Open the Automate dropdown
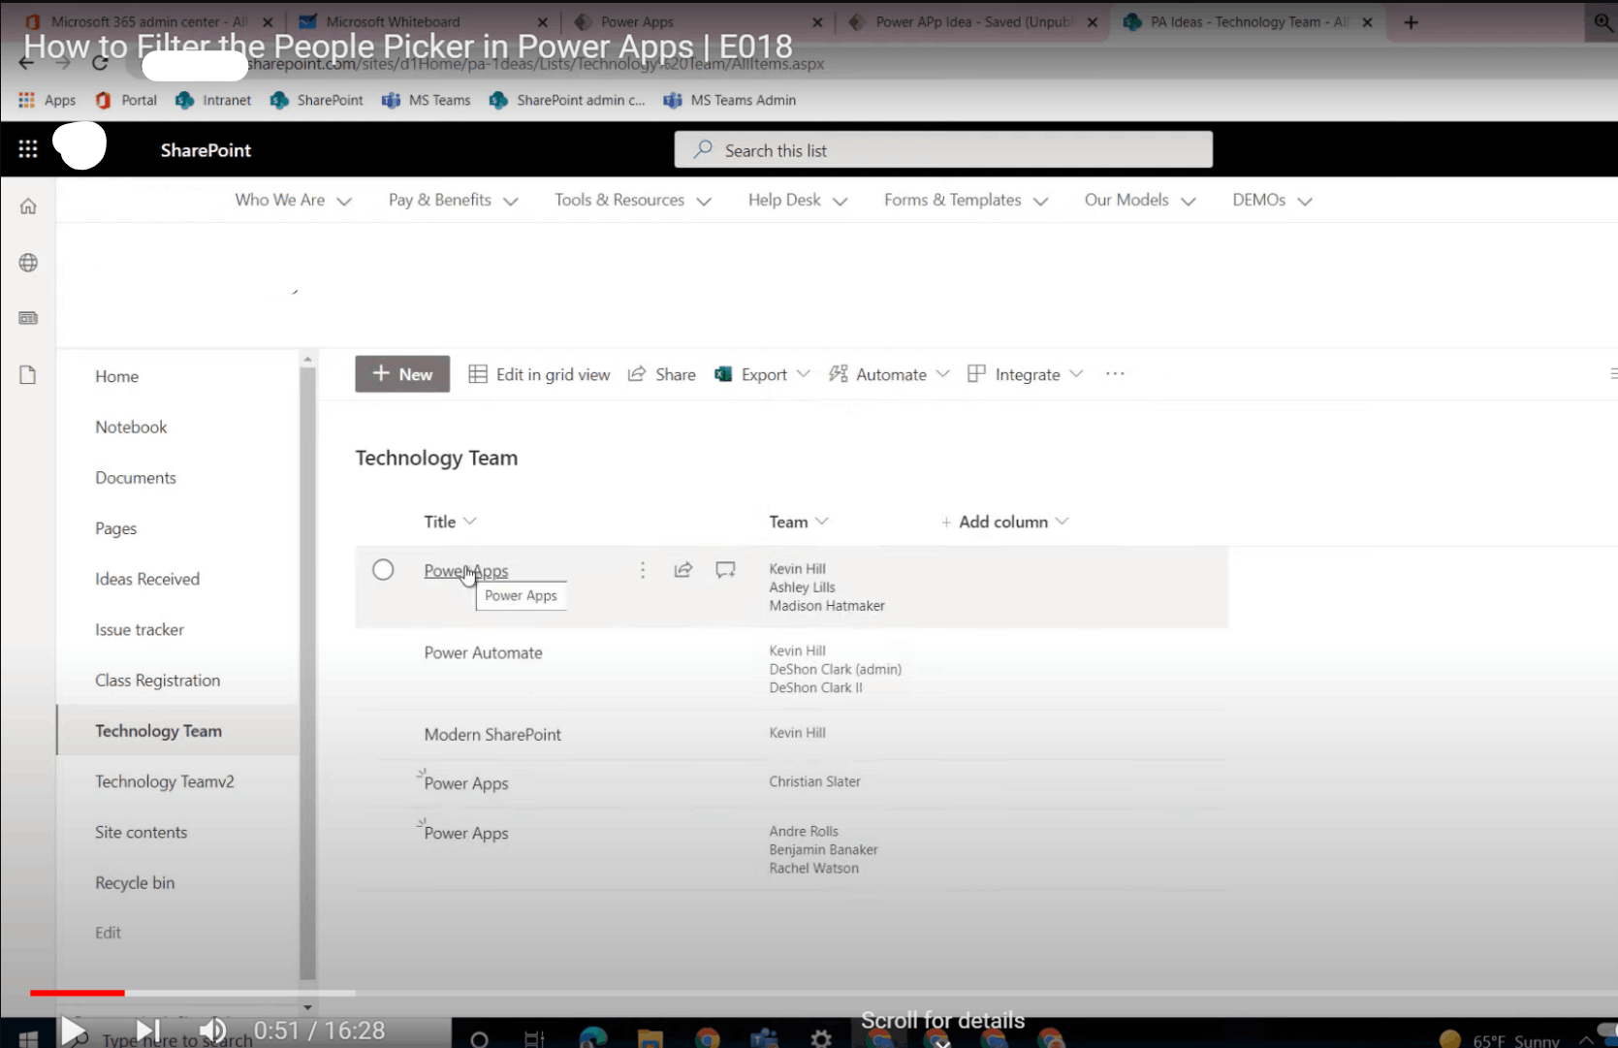The image size is (1618, 1048). (x=889, y=374)
